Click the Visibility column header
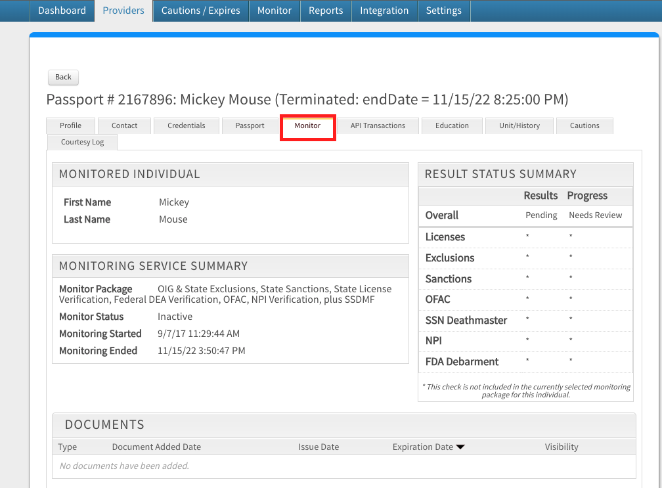This screenshot has width=662, height=488. pos(562,447)
